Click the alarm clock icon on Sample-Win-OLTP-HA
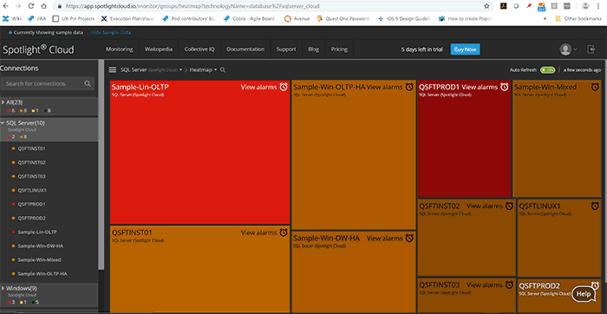 [409, 87]
